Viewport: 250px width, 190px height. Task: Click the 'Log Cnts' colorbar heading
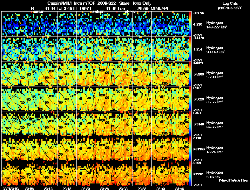tap(230, 3)
